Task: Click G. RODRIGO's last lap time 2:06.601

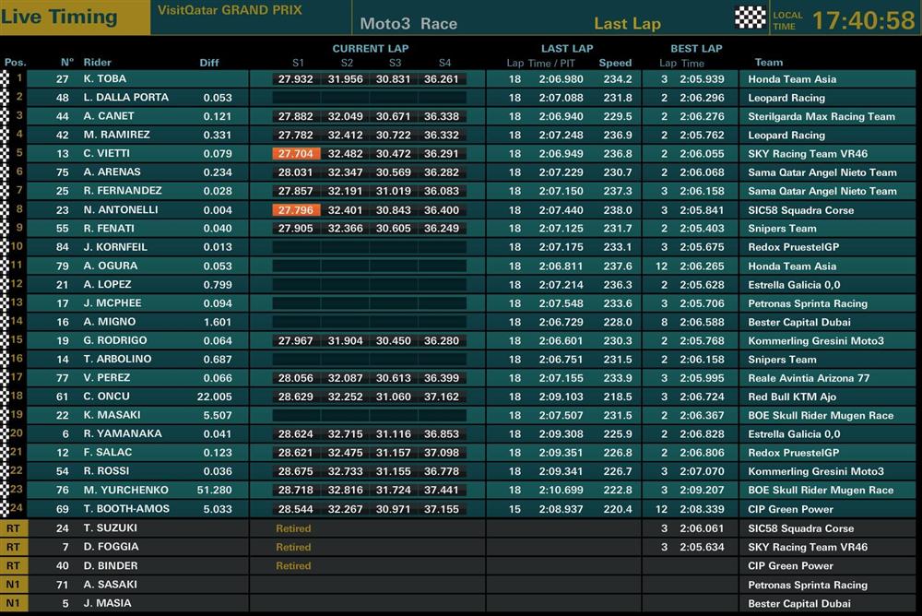Action: pyautogui.click(x=561, y=340)
